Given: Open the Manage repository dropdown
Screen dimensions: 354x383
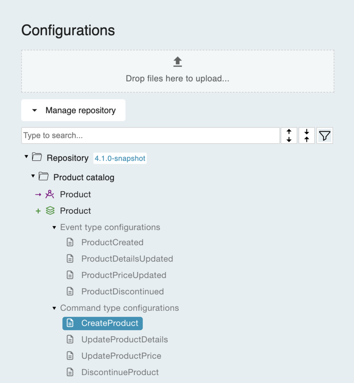Looking at the screenshot, I should [x=73, y=110].
